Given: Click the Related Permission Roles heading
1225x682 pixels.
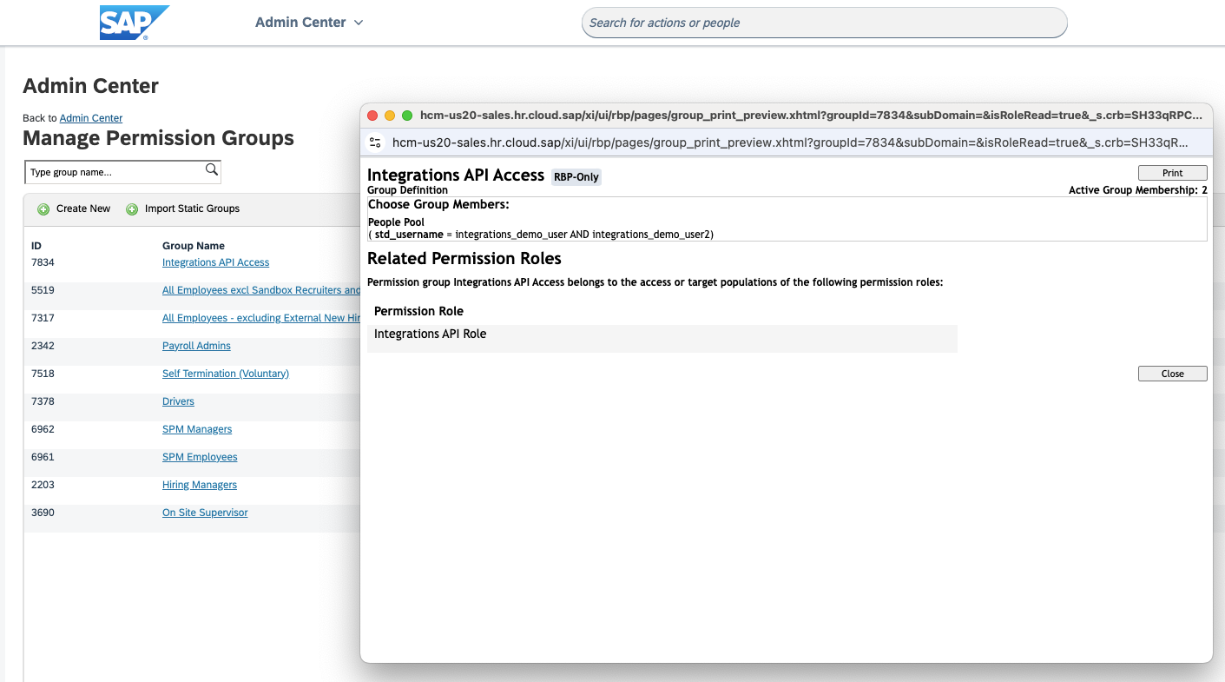Looking at the screenshot, I should pyautogui.click(x=464, y=259).
